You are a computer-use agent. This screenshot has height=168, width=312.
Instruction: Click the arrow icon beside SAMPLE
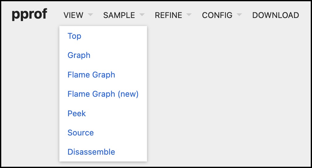[x=142, y=15]
